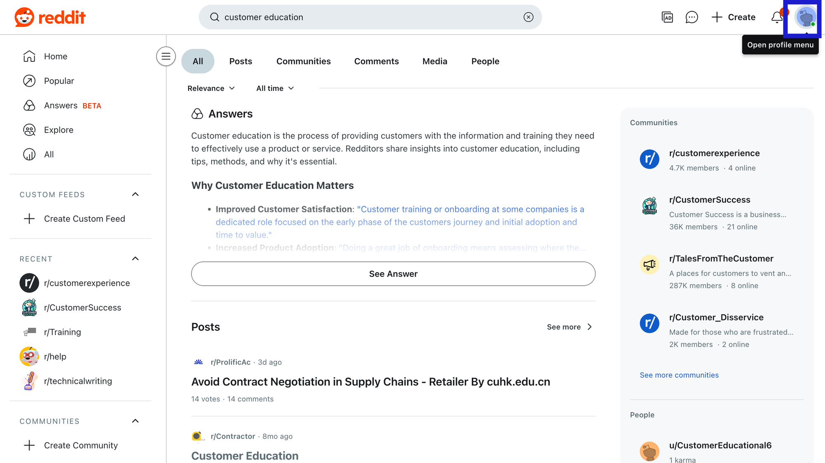Open the Relevance sort dropdown
This screenshot has height=463, width=825.
(211, 88)
